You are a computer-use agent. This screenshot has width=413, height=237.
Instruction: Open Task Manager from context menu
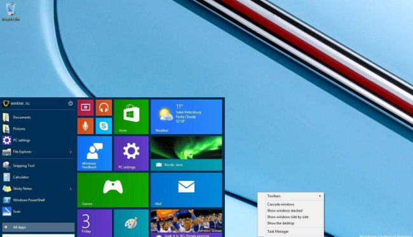point(291,231)
